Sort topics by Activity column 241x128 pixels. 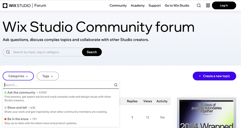click(x=162, y=101)
